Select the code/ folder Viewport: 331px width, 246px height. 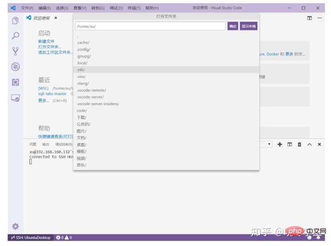click(x=166, y=111)
